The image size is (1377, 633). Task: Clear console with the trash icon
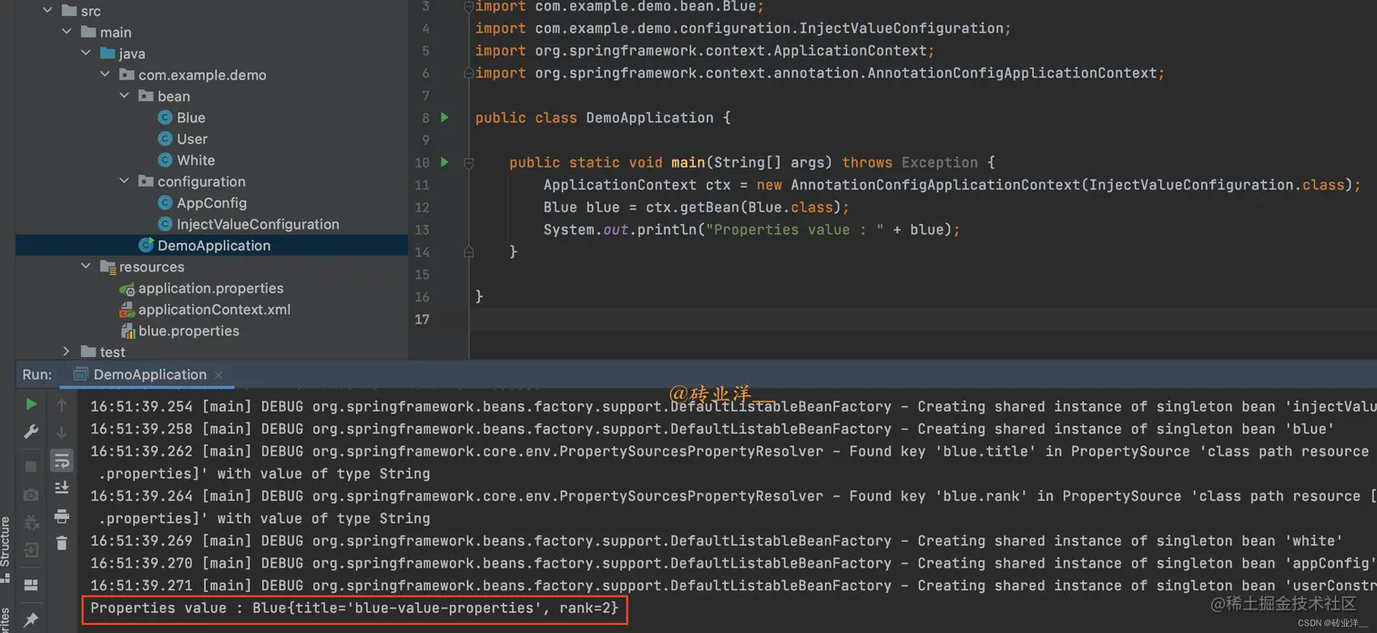62,544
